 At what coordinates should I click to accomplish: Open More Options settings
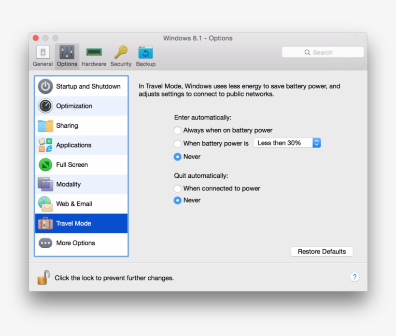[x=81, y=243]
